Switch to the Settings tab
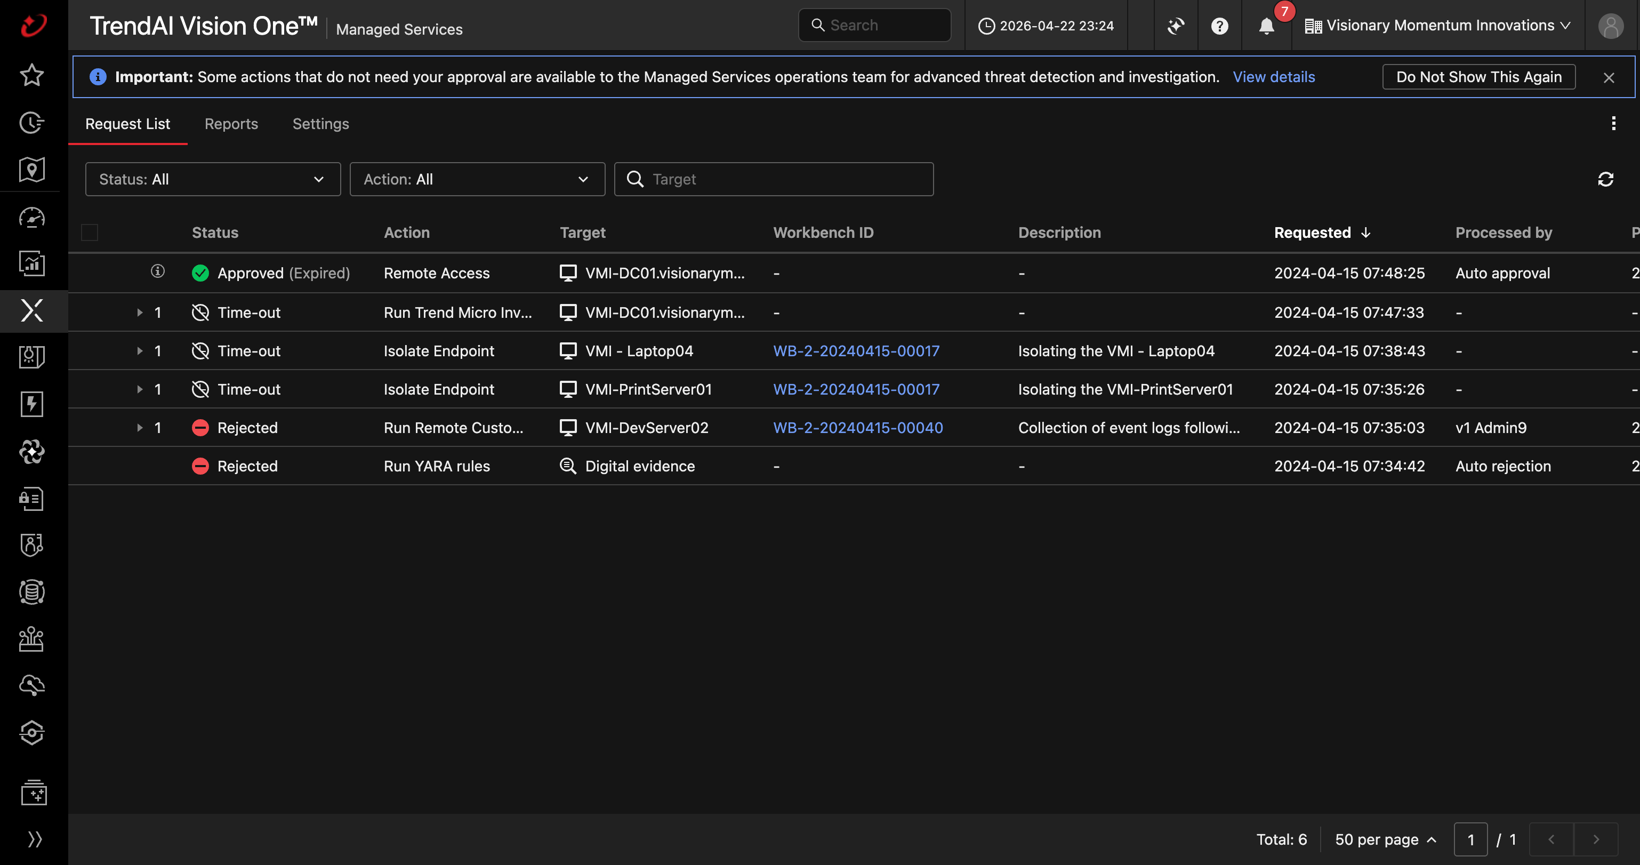This screenshot has height=865, width=1640. pyautogui.click(x=320, y=124)
